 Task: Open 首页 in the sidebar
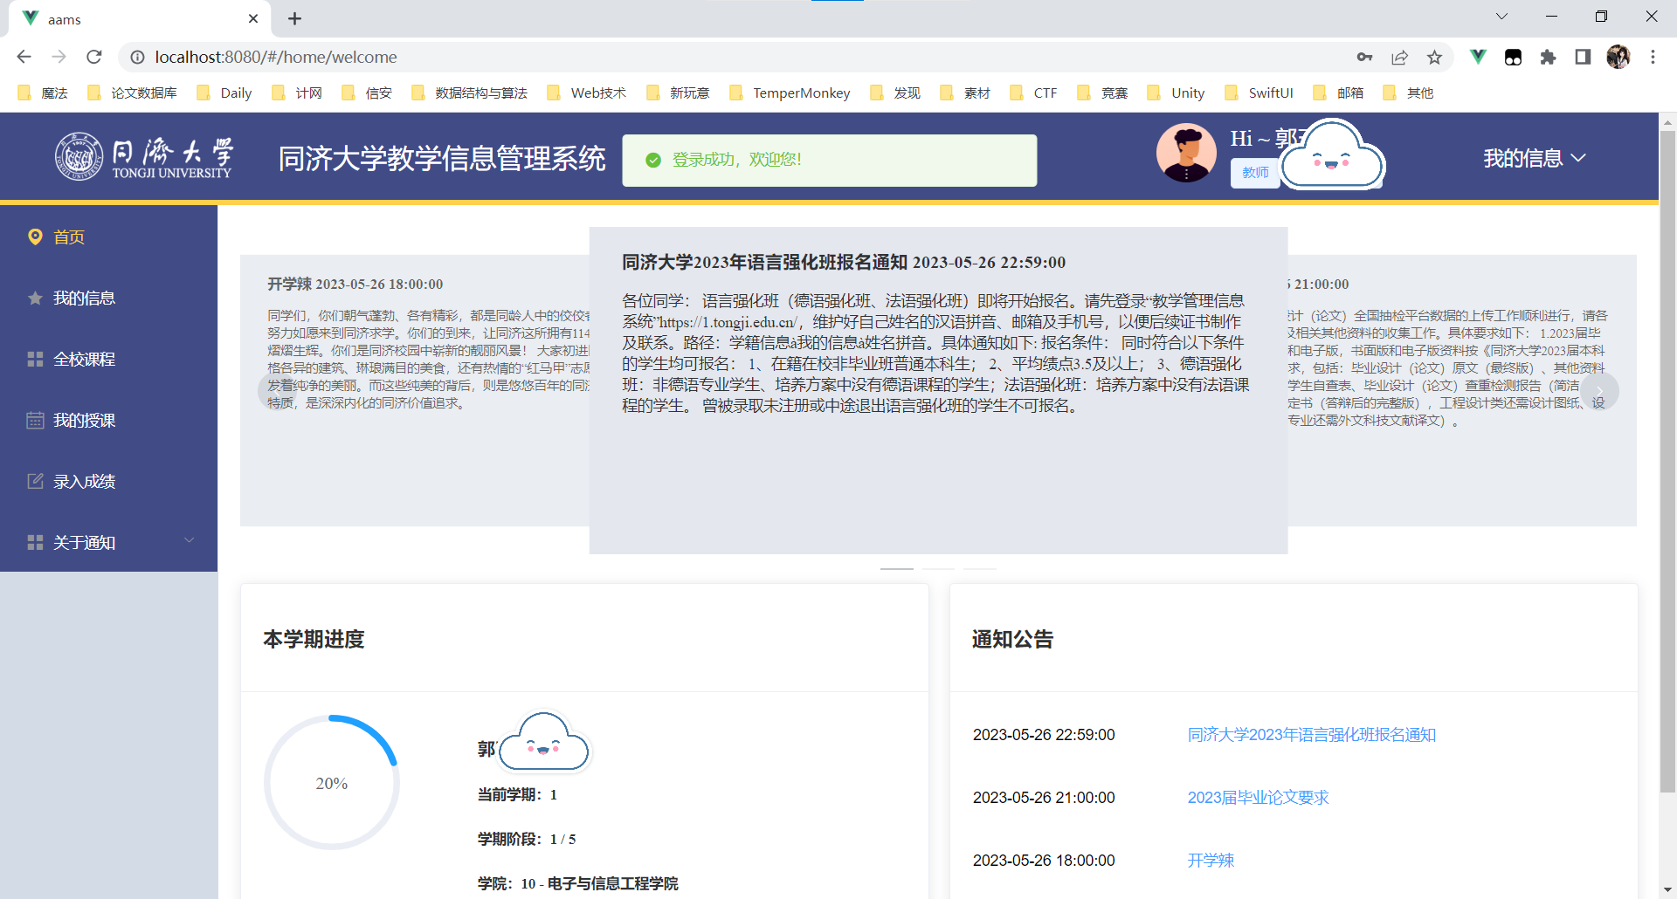108,237
